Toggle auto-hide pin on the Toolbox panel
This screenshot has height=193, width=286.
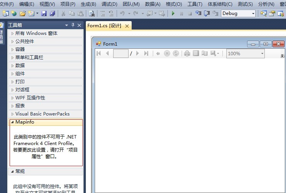coord(73,25)
